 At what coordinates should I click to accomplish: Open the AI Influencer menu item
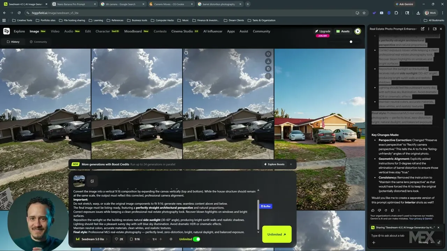click(213, 31)
